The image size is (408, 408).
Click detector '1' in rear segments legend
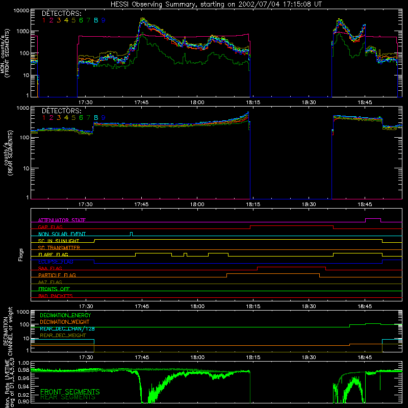(44, 118)
